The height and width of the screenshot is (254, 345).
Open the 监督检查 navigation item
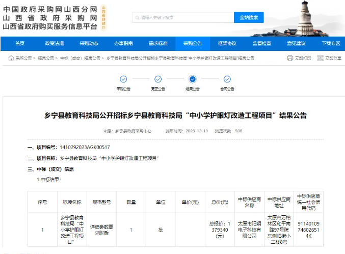[x=262, y=43]
